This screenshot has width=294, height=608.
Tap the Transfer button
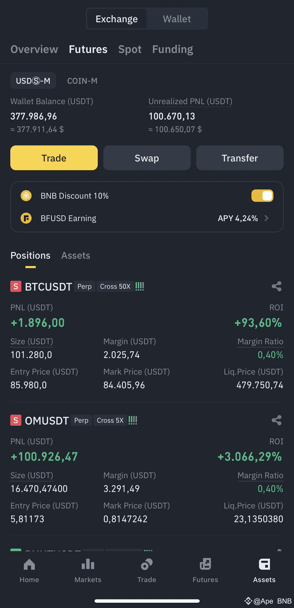pos(240,158)
